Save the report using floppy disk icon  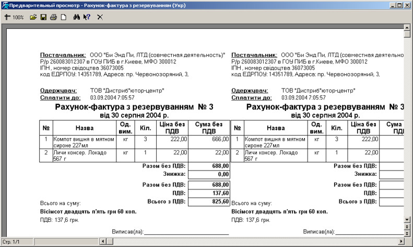coord(43,17)
